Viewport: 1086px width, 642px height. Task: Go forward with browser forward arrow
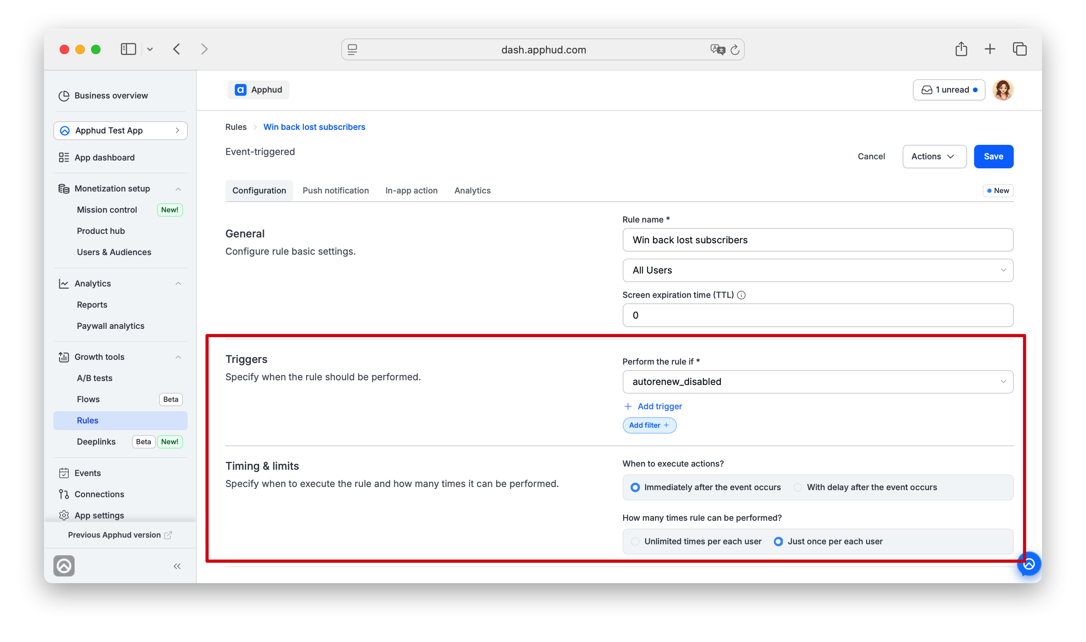point(204,49)
